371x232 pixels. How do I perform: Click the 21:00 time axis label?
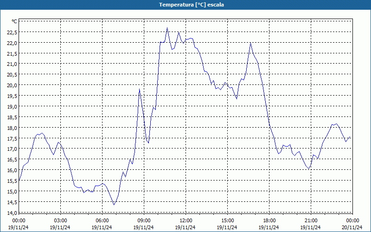tap(311, 221)
